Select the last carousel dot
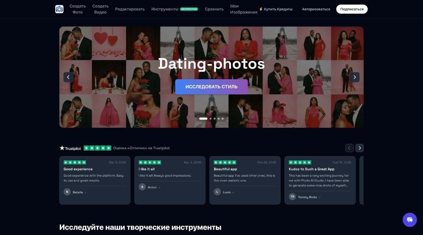Screen dimensions: 423x235 [x=222, y=118]
